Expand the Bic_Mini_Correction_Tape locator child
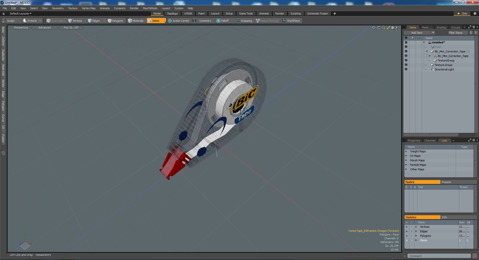 (430, 56)
